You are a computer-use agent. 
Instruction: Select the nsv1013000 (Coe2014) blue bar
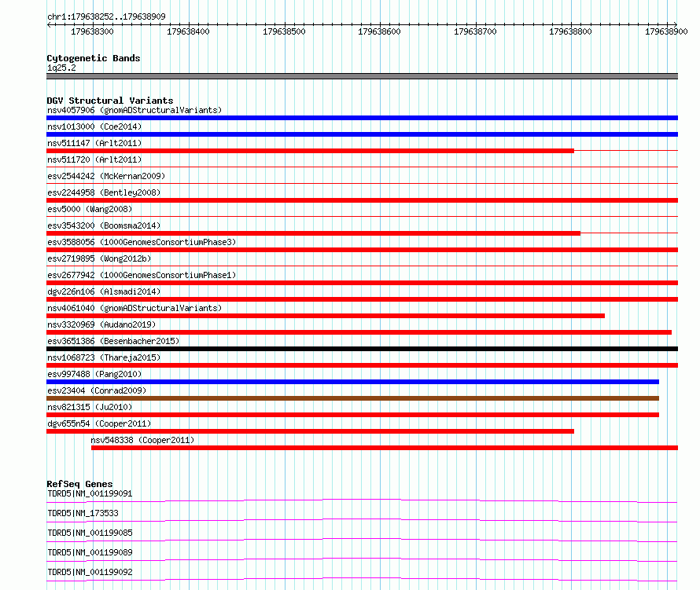tap(362, 134)
